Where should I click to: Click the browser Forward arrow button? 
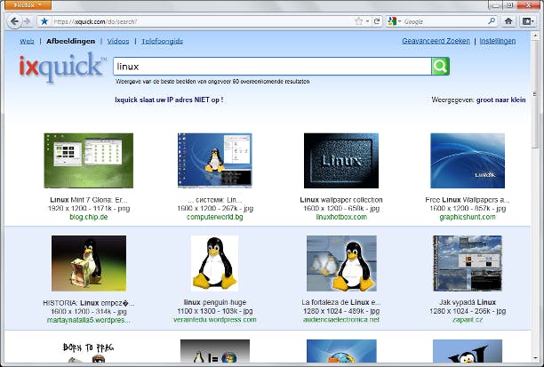click(27, 21)
